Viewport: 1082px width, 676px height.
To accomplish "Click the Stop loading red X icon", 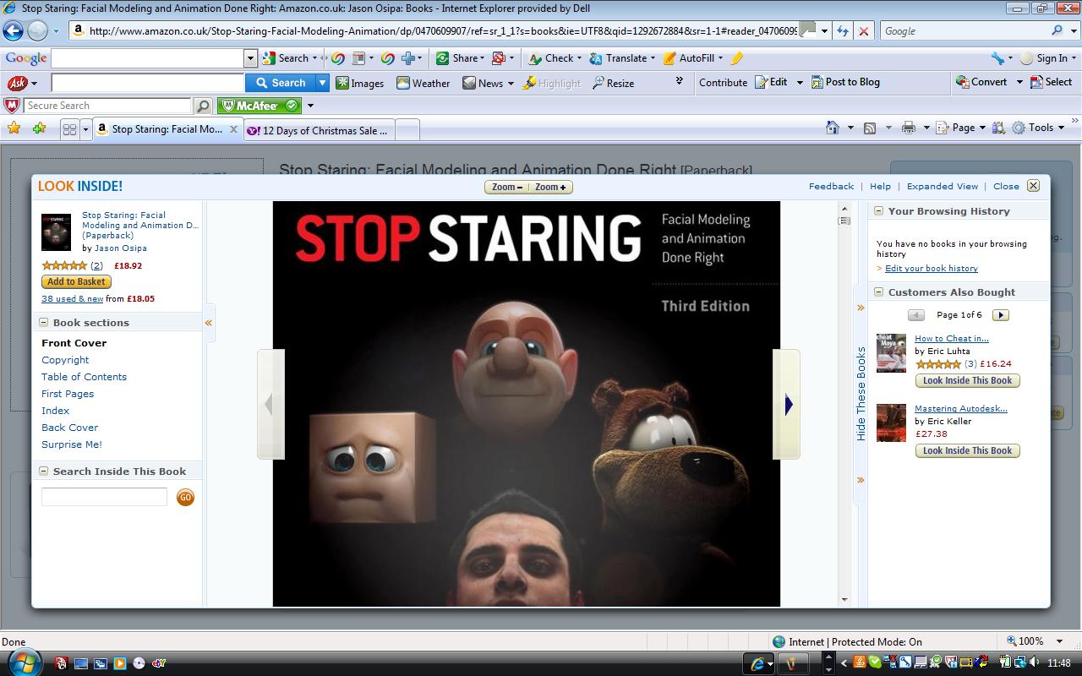I will (x=863, y=31).
